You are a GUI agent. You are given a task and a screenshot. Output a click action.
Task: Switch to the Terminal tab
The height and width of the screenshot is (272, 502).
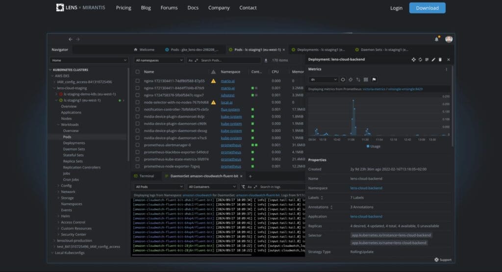(146, 176)
